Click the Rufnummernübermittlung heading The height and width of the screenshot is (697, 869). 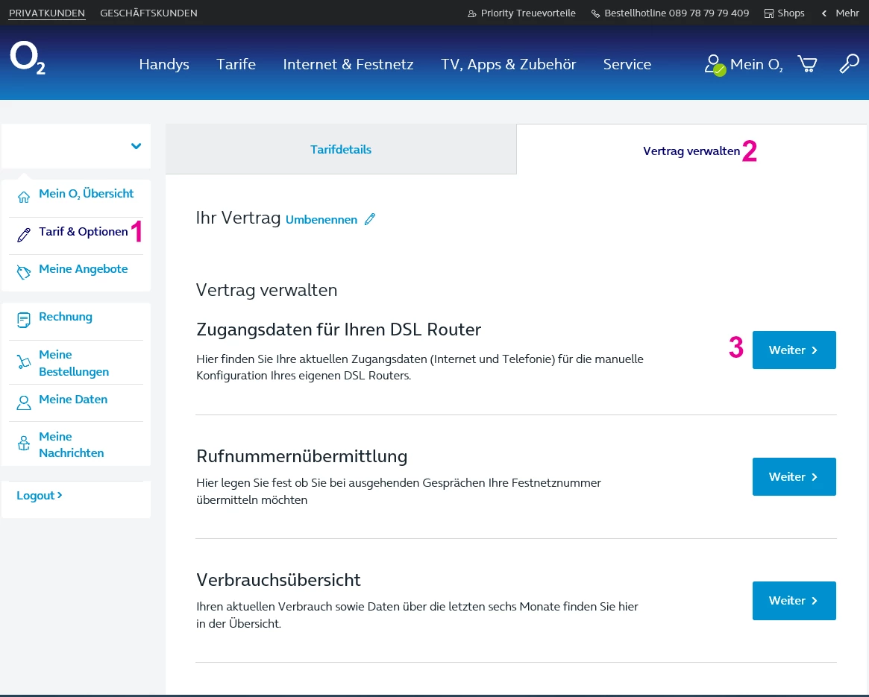click(x=301, y=456)
